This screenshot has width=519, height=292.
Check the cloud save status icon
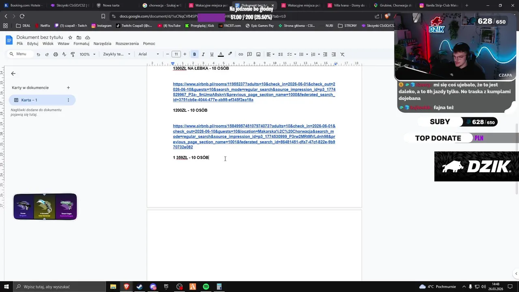click(x=87, y=37)
